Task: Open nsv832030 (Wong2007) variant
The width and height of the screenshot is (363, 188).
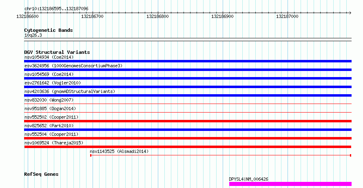Action: [49, 100]
